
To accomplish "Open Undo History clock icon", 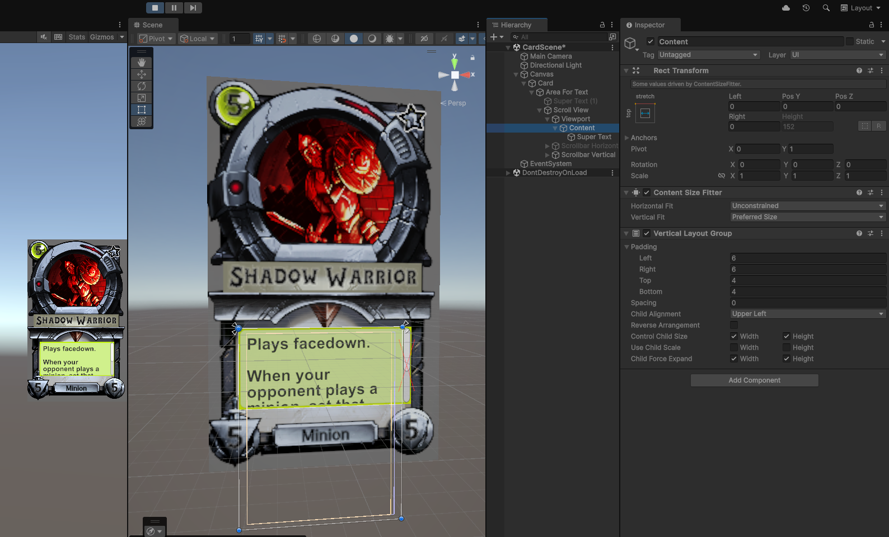I will tap(806, 8).
